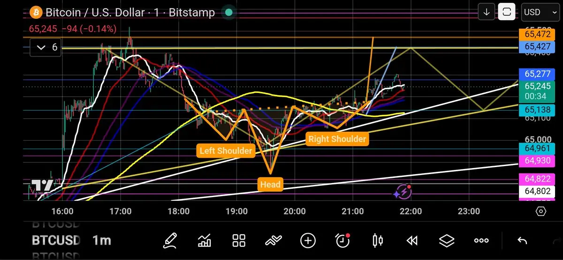Image resolution: width=563 pixels, height=260 pixels.
Task: Open the 1m timeframe selector
Action: coord(101,241)
